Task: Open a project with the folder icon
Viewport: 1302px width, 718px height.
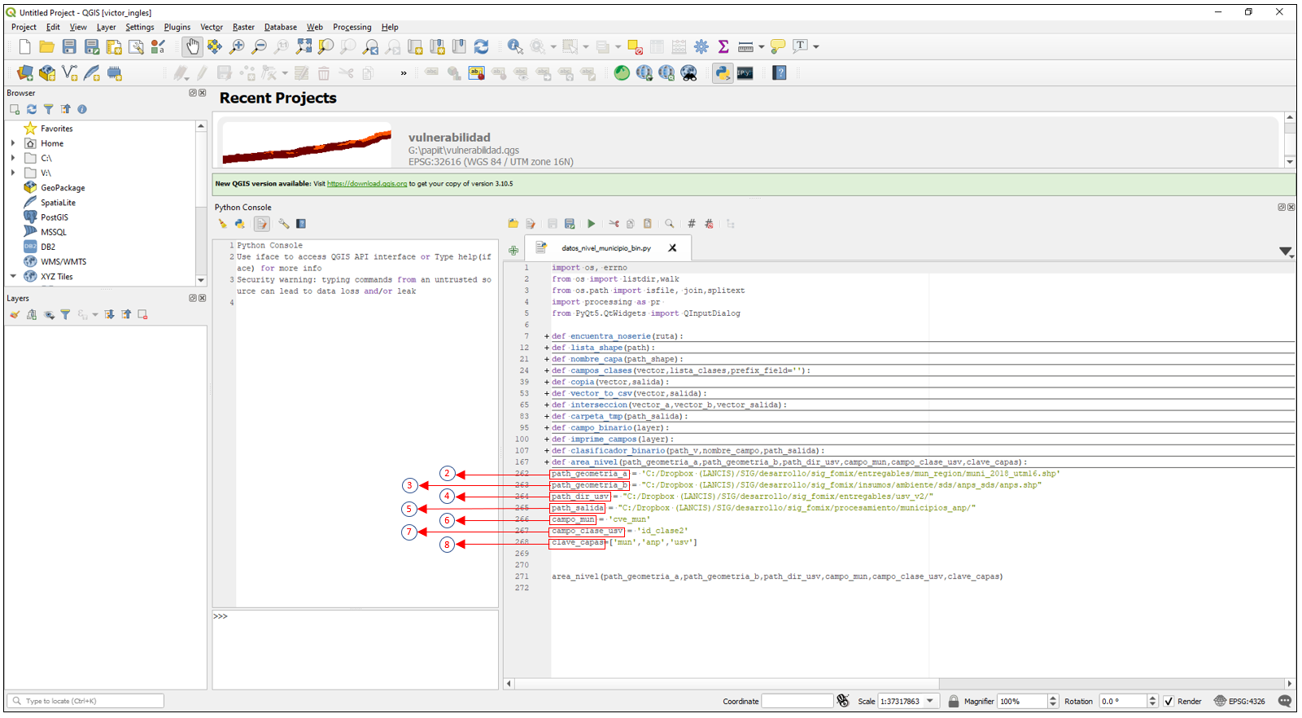Action: 47,47
